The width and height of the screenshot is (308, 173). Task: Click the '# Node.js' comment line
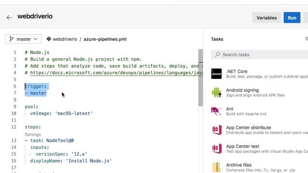pyautogui.click(x=37, y=52)
